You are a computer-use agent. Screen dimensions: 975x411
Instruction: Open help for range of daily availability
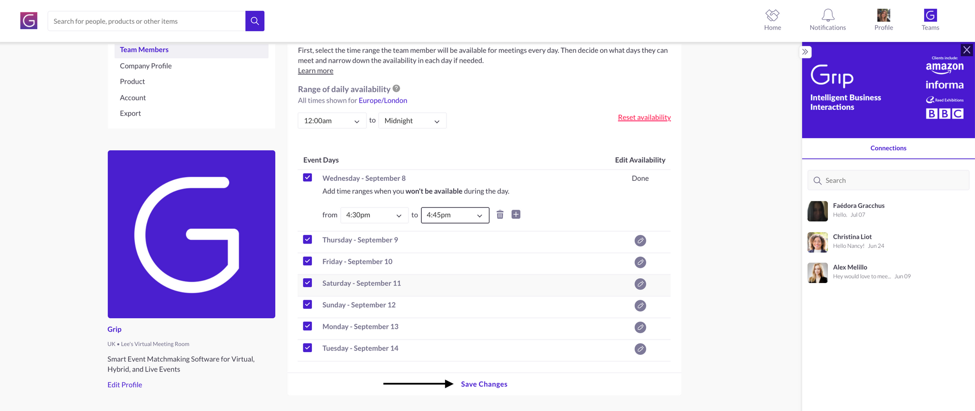[x=396, y=88]
